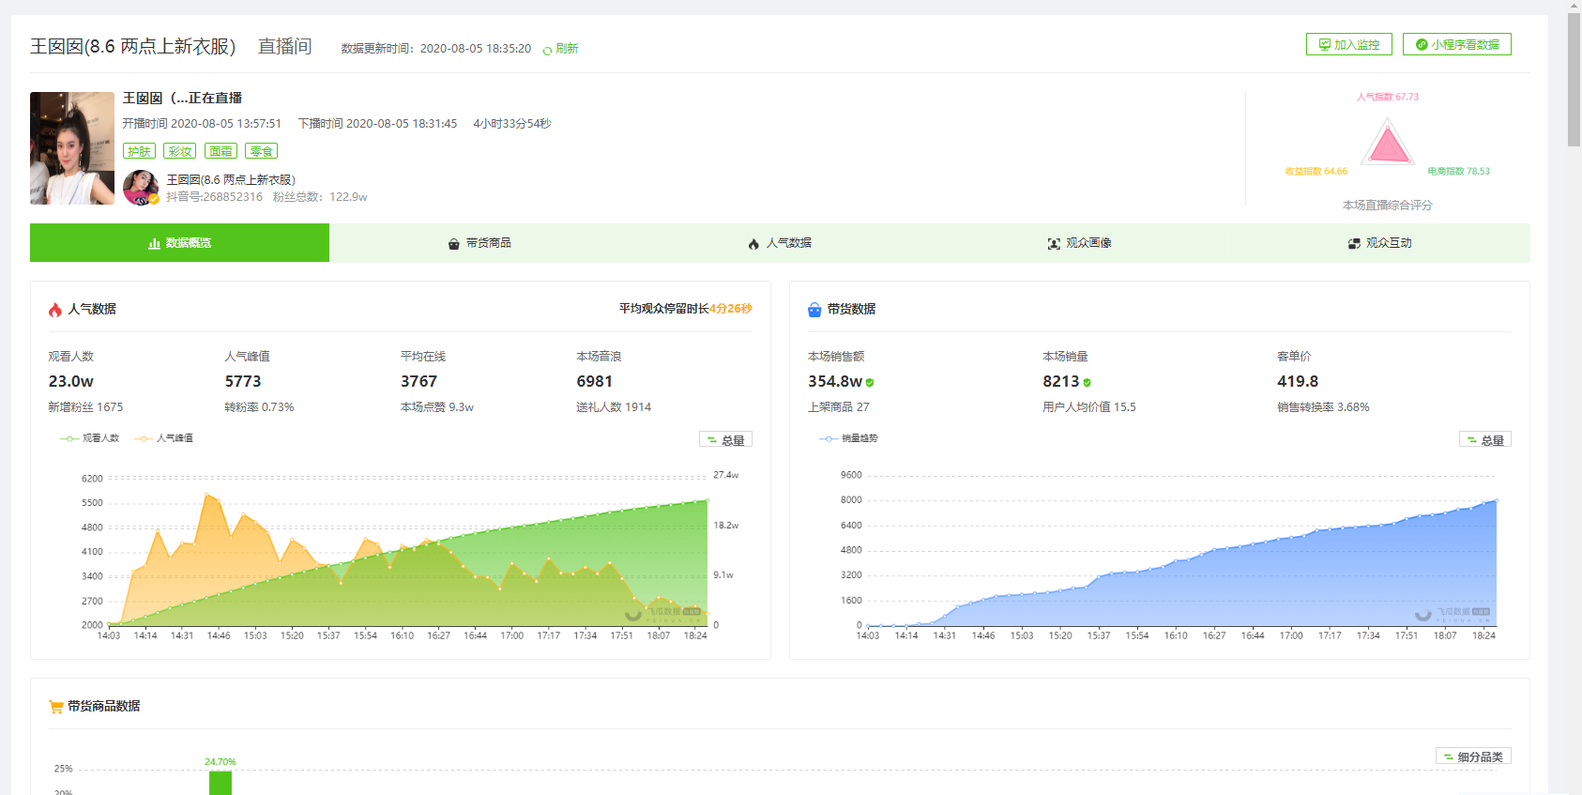This screenshot has height=795, width=1582.
Task: Click the portrait icon in 观众画像 tab
Action: pos(1054,244)
